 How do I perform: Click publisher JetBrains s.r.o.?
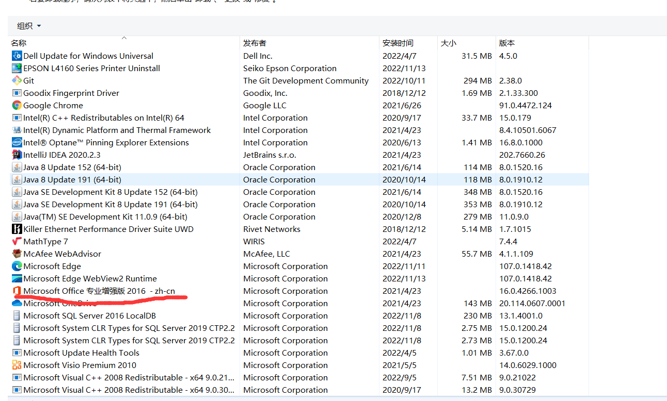click(x=269, y=155)
